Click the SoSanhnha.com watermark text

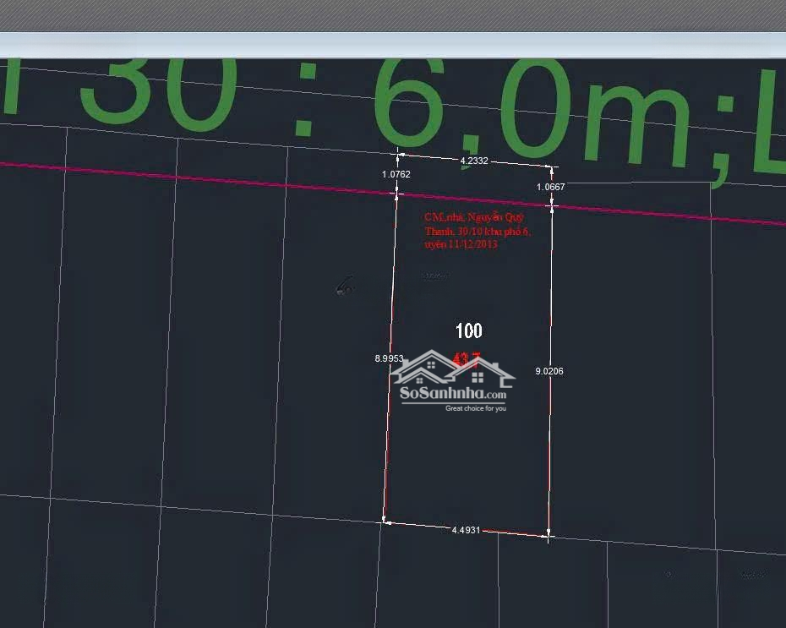point(453,394)
